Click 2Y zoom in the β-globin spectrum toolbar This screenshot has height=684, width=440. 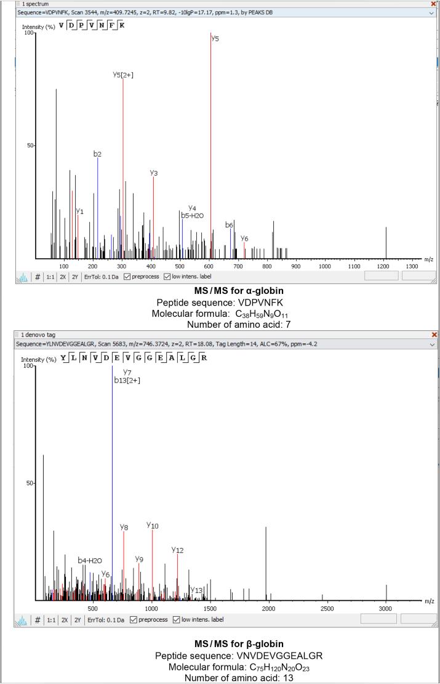click(78, 620)
